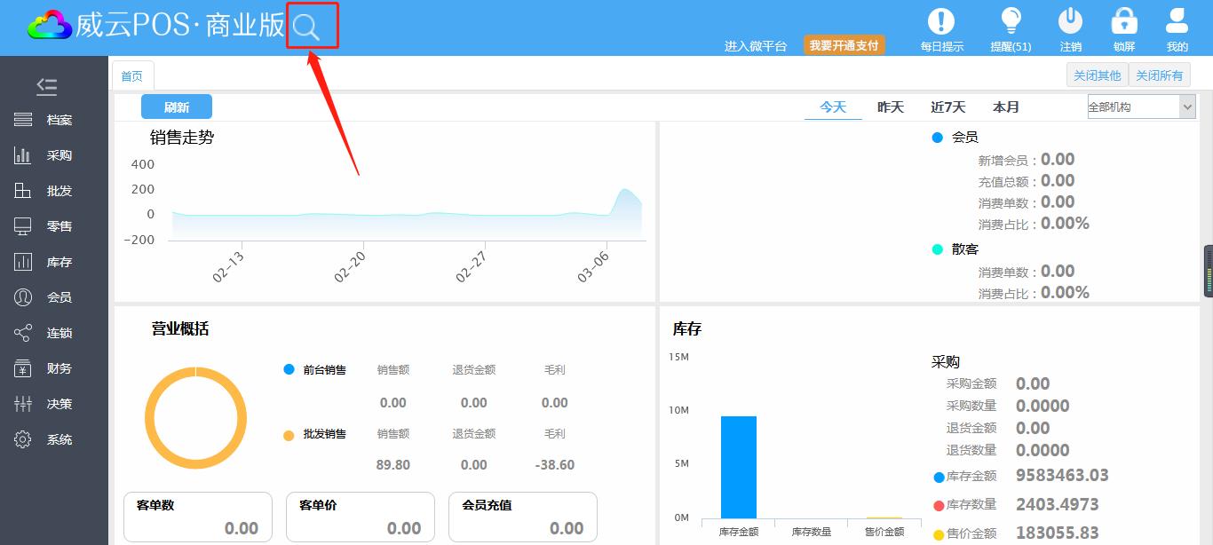This screenshot has width=1213, height=545.
Task: Click the 销售走势 chart title
Action: [182, 138]
